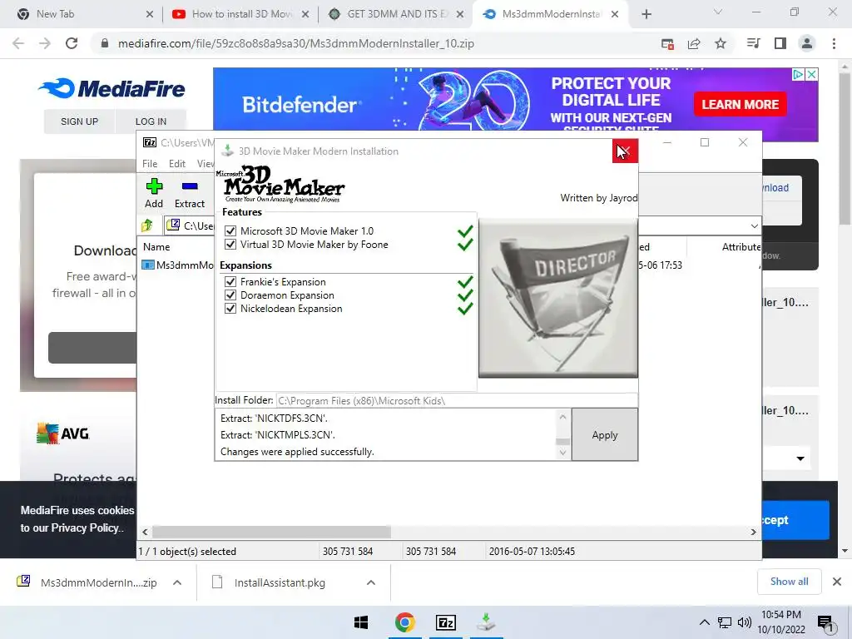Image resolution: width=852 pixels, height=639 pixels.
Task: Open network status in system tray
Action: 725,622
